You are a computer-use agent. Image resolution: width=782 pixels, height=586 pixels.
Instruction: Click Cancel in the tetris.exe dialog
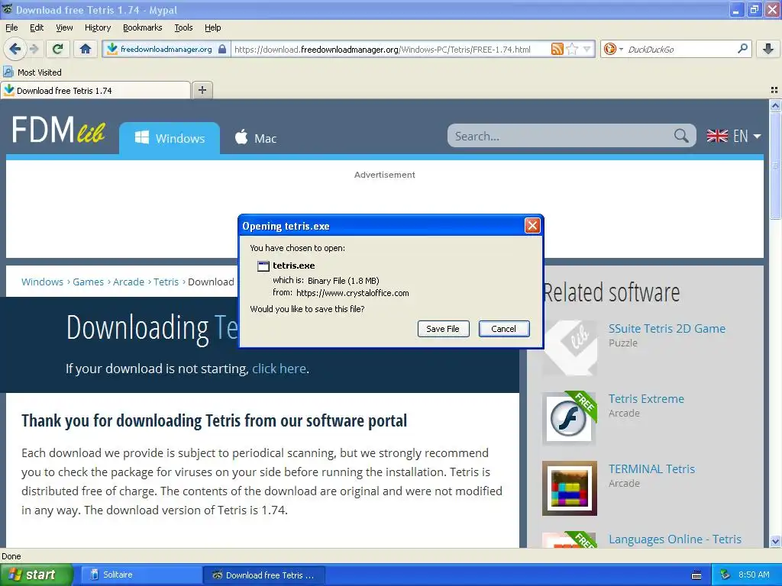pyautogui.click(x=504, y=329)
